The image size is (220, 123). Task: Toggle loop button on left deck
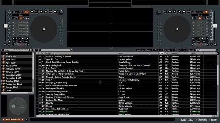[25, 41]
